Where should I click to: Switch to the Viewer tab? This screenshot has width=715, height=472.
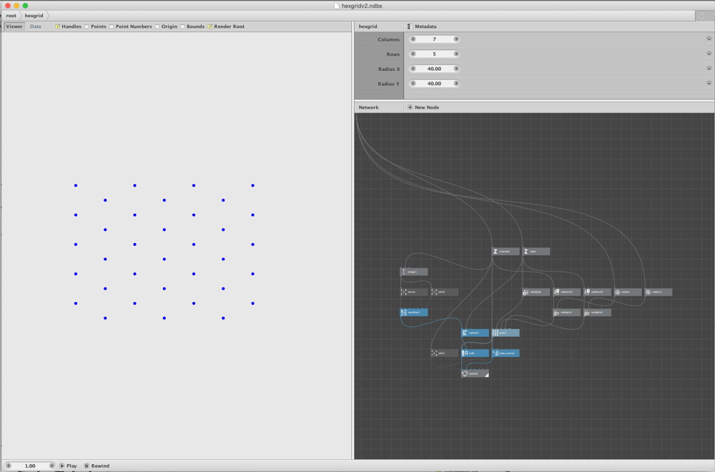(14, 26)
